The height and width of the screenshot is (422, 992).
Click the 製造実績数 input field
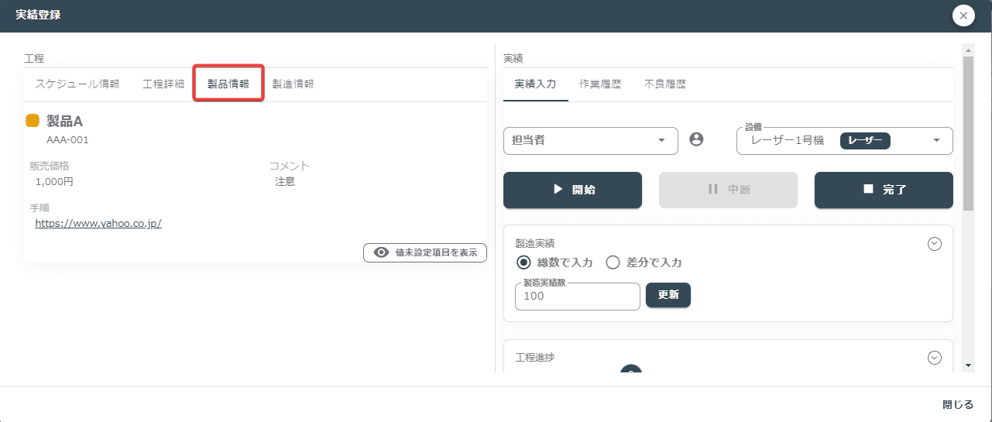pyautogui.click(x=578, y=296)
